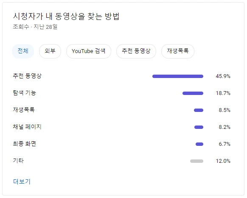Select the 재생목록 filter chip
247x198 pixels.
(178, 51)
